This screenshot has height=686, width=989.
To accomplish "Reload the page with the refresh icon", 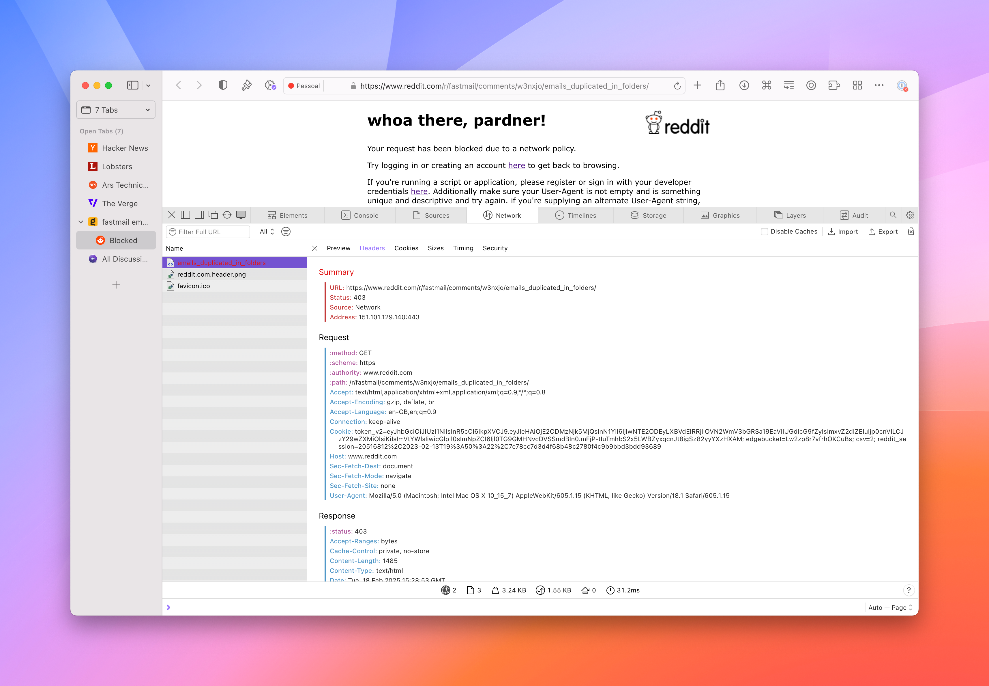I will coord(677,86).
